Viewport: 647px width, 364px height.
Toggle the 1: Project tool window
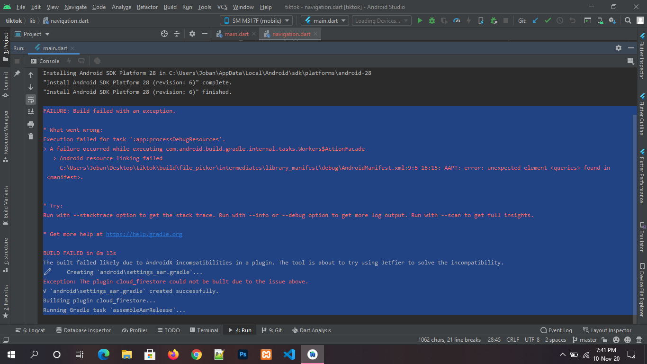click(5, 47)
